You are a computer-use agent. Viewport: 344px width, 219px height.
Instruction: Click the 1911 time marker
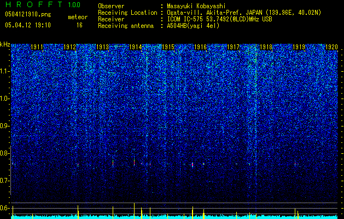click(37, 47)
